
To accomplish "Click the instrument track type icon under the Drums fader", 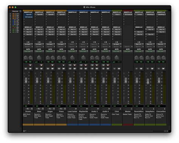I will 32,109.
